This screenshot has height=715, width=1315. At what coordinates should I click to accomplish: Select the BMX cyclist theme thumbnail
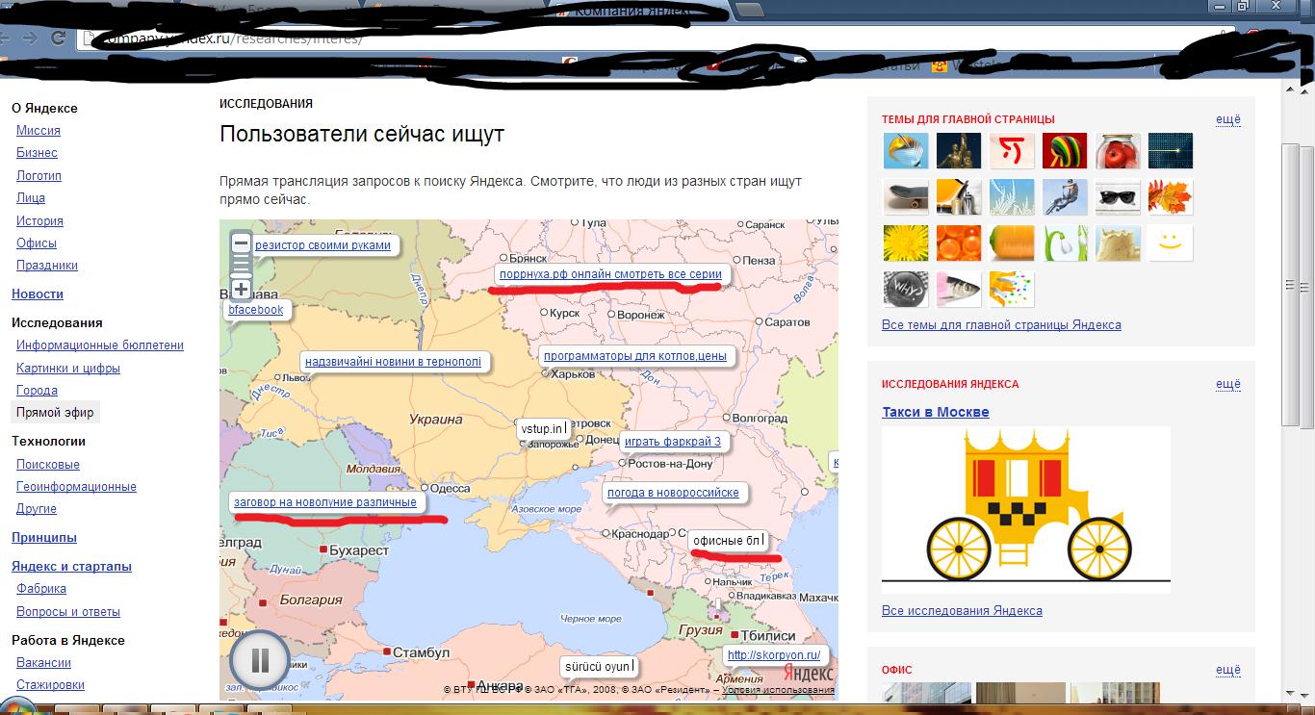(x=1064, y=197)
